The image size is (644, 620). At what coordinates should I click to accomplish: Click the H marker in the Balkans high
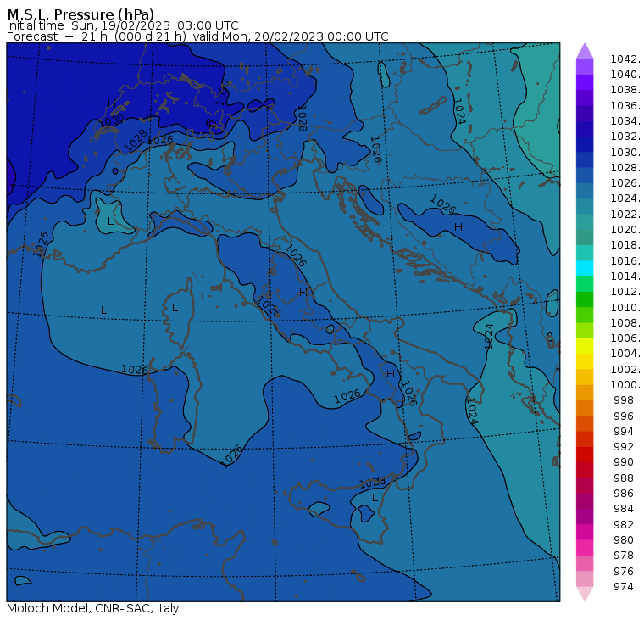pyautogui.click(x=458, y=227)
